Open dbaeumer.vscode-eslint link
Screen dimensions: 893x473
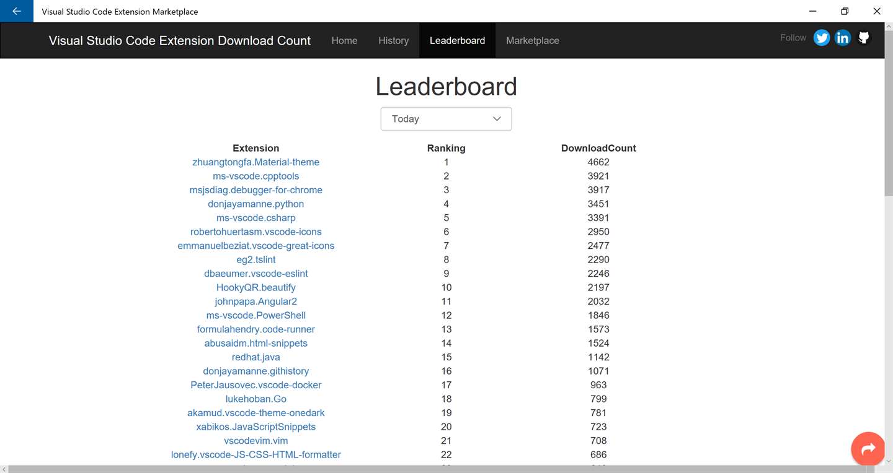[x=256, y=274]
